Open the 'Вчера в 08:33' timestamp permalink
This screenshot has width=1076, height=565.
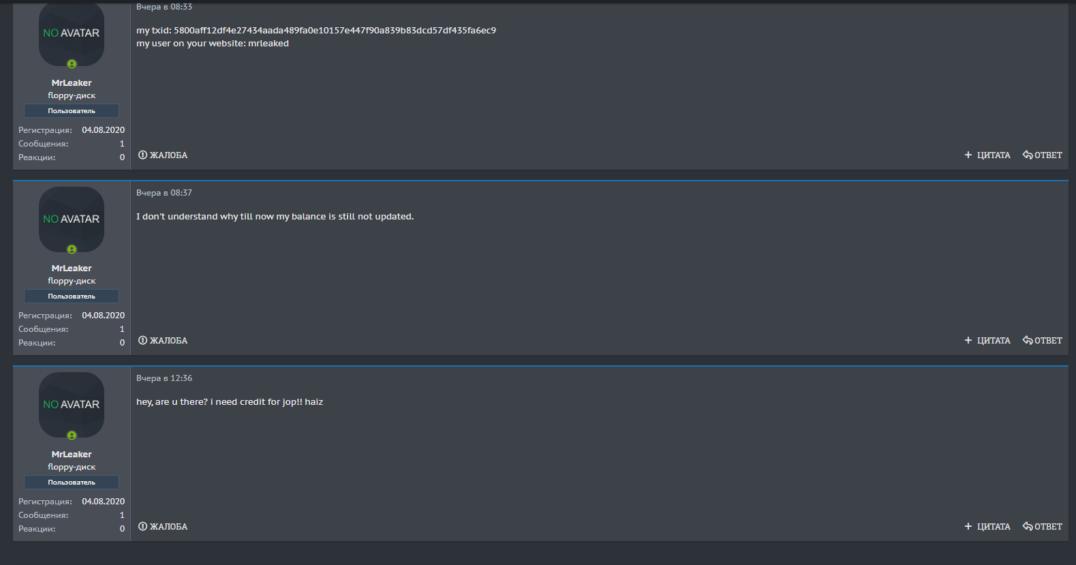point(164,7)
